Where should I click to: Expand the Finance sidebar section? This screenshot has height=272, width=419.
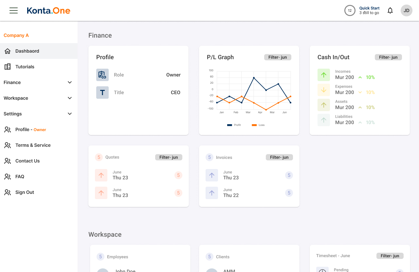tap(69, 82)
